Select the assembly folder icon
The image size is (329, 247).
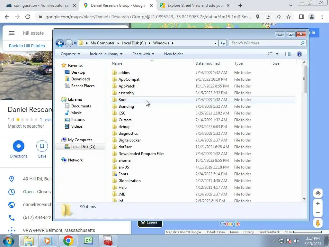click(114, 93)
